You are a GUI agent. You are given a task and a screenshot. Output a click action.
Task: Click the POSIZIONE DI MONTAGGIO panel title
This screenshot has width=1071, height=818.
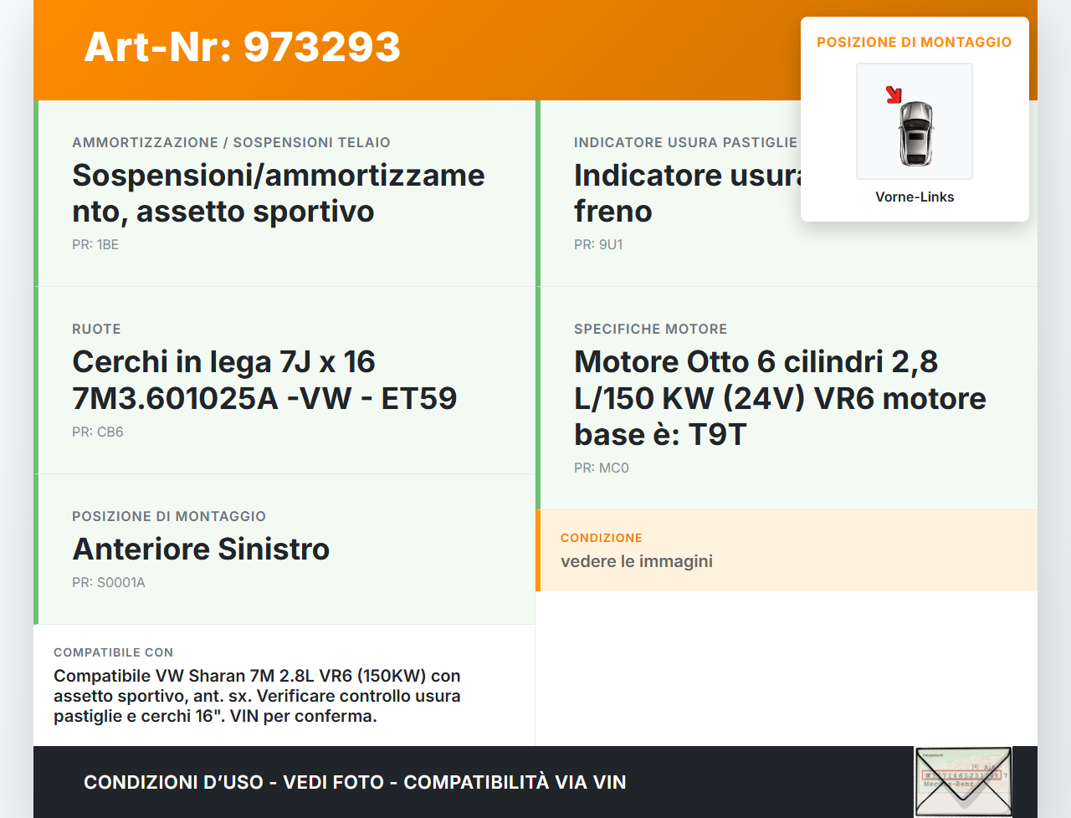(x=914, y=41)
